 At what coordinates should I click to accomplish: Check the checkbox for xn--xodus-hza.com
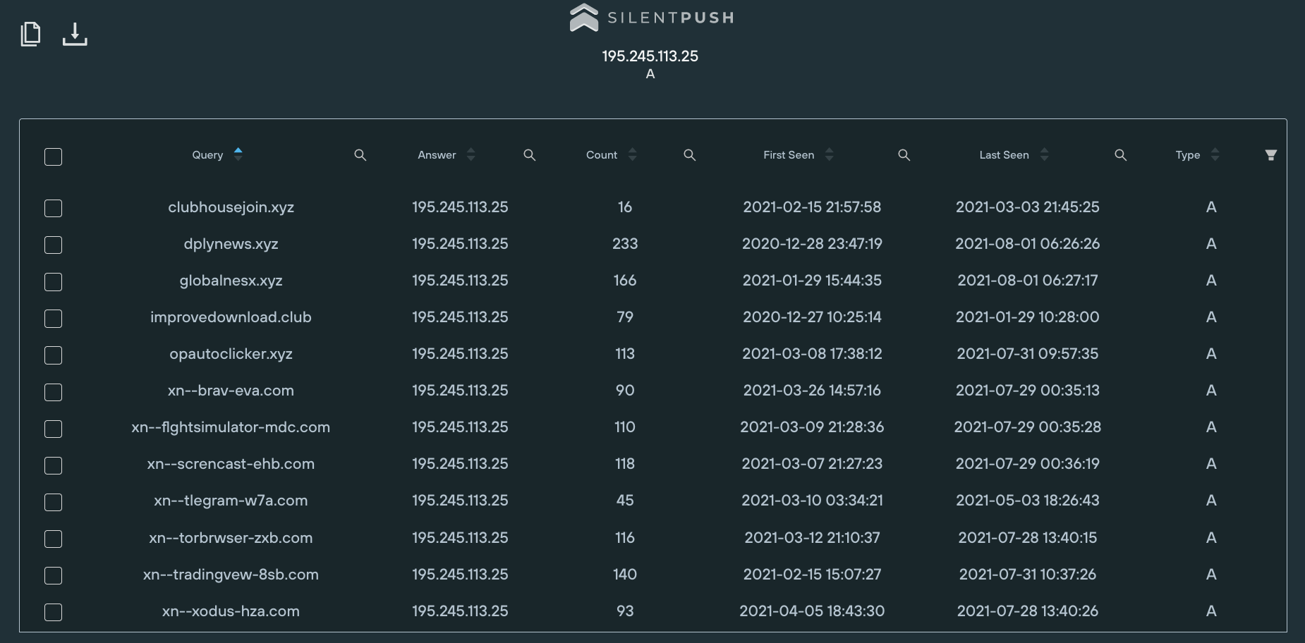[x=53, y=612]
